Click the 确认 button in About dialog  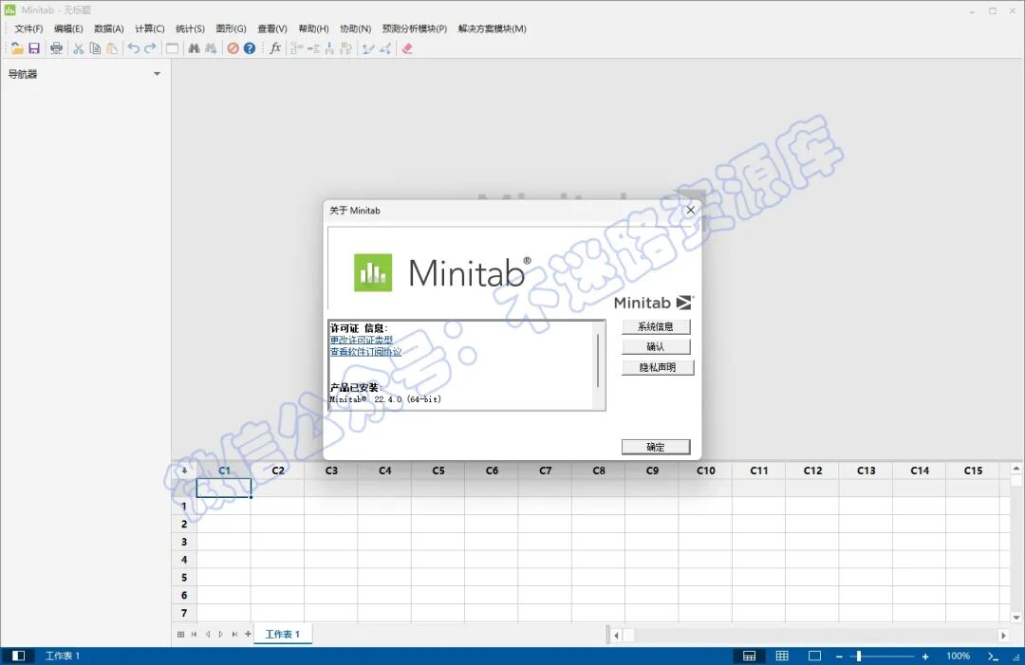pyautogui.click(x=656, y=347)
